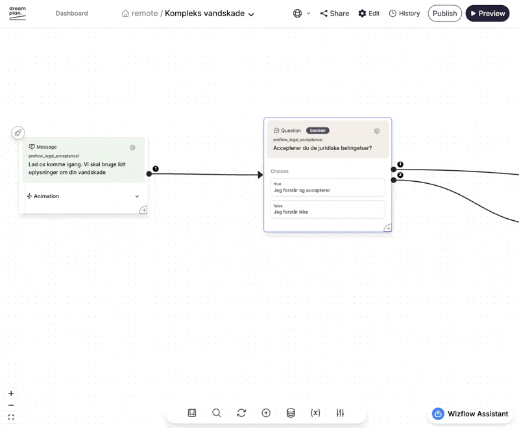Click the corner plus on Message node
This screenshot has height=428, width=519.
tap(143, 210)
